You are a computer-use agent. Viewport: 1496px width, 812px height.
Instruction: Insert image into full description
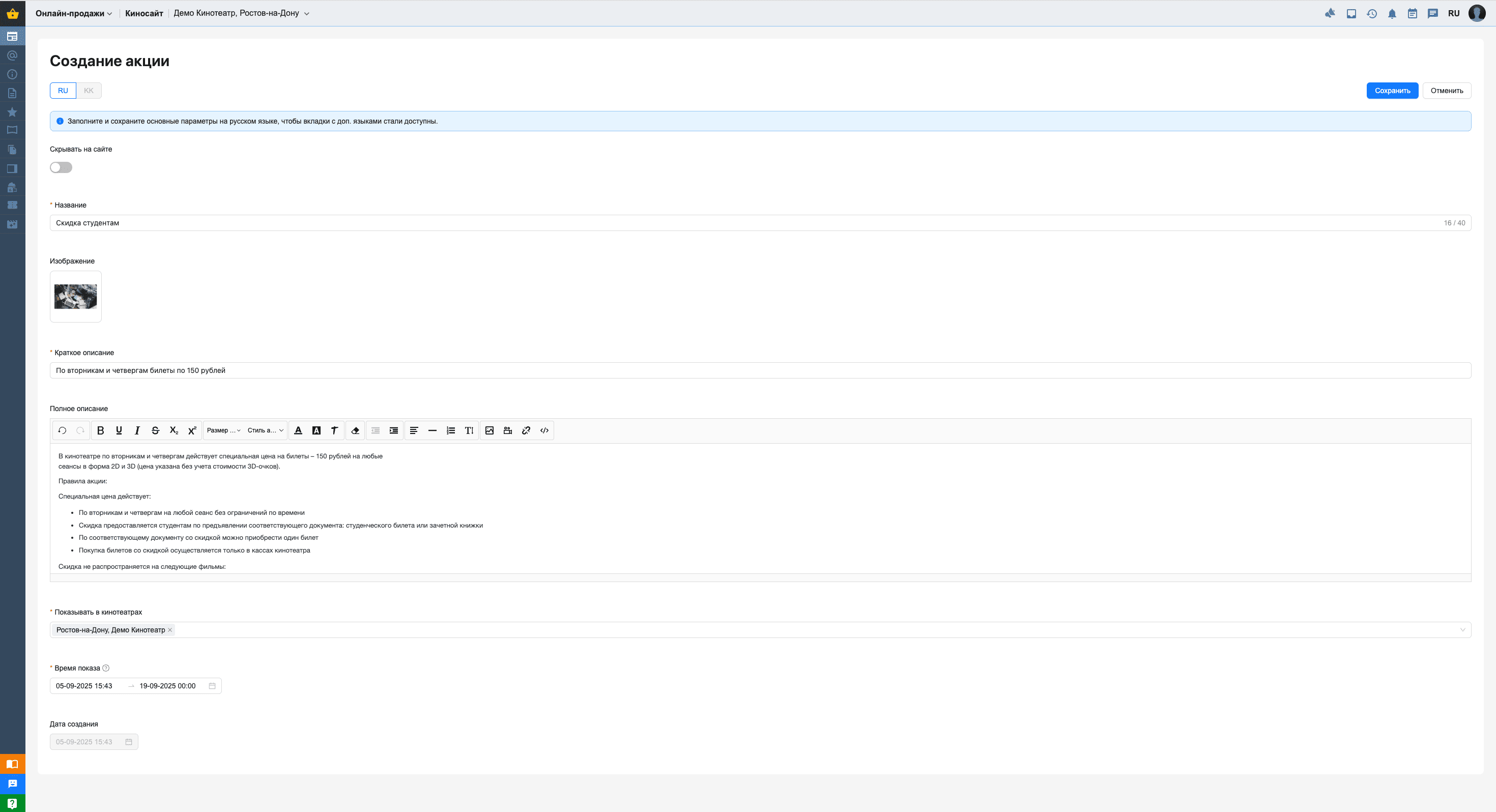click(x=490, y=430)
